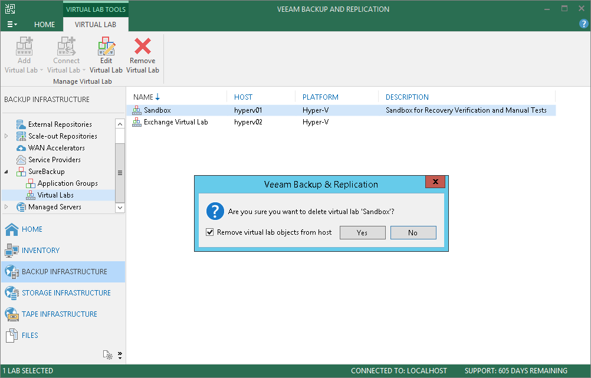Click the 'hyperv02' host cell

point(248,122)
